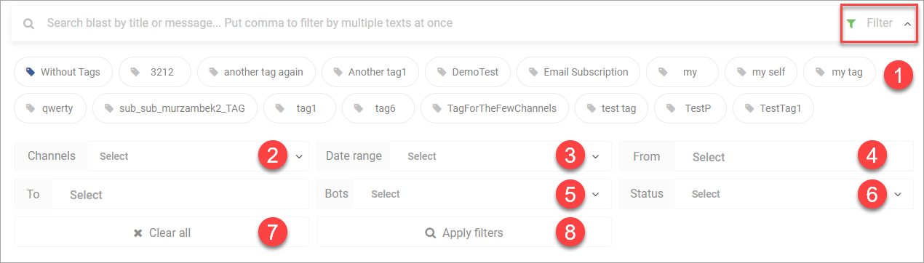Image resolution: width=924 pixels, height=263 pixels.
Task: Select the "3212" tag chip
Action: click(154, 72)
